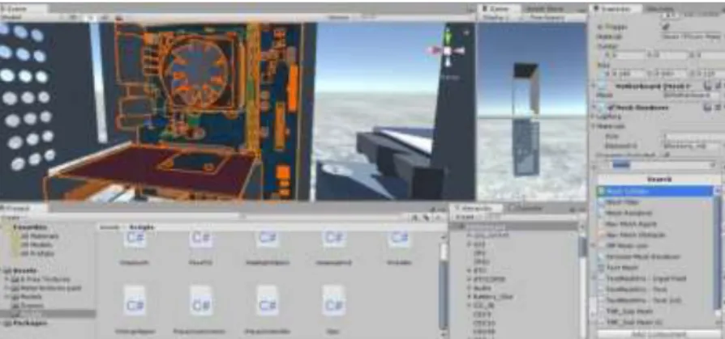The image size is (725, 339).
Task: Click the Add Component button
Action: point(659,333)
